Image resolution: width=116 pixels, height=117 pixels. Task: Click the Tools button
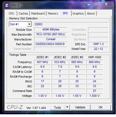[57, 107]
